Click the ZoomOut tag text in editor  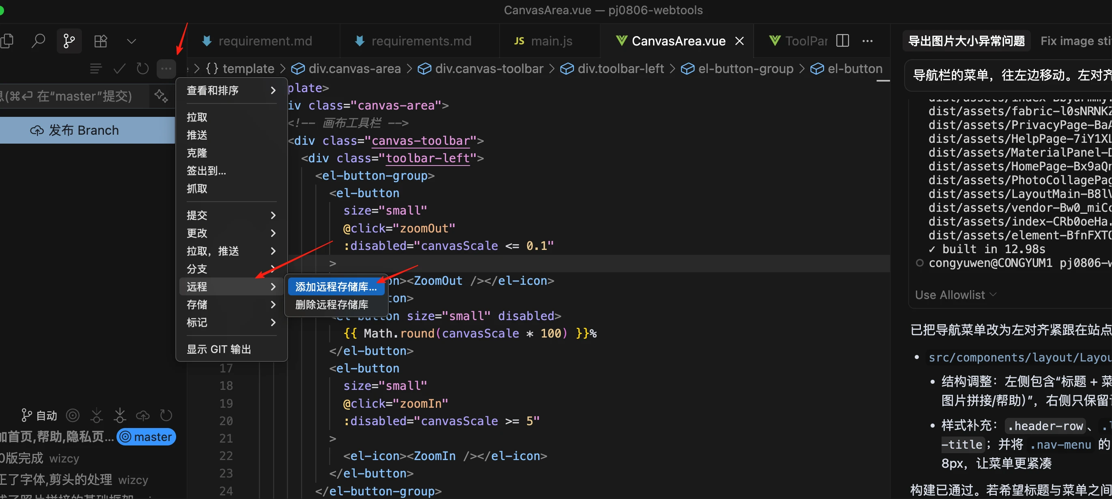pyautogui.click(x=438, y=281)
